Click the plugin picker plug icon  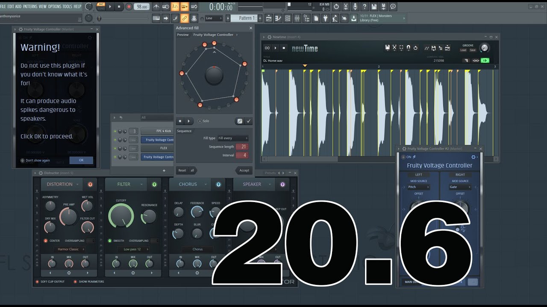pos(325,18)
